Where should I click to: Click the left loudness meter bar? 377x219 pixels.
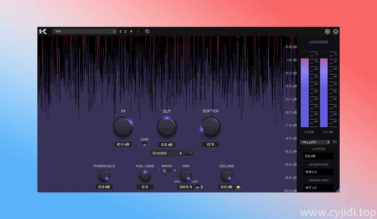tap(305, 93)
